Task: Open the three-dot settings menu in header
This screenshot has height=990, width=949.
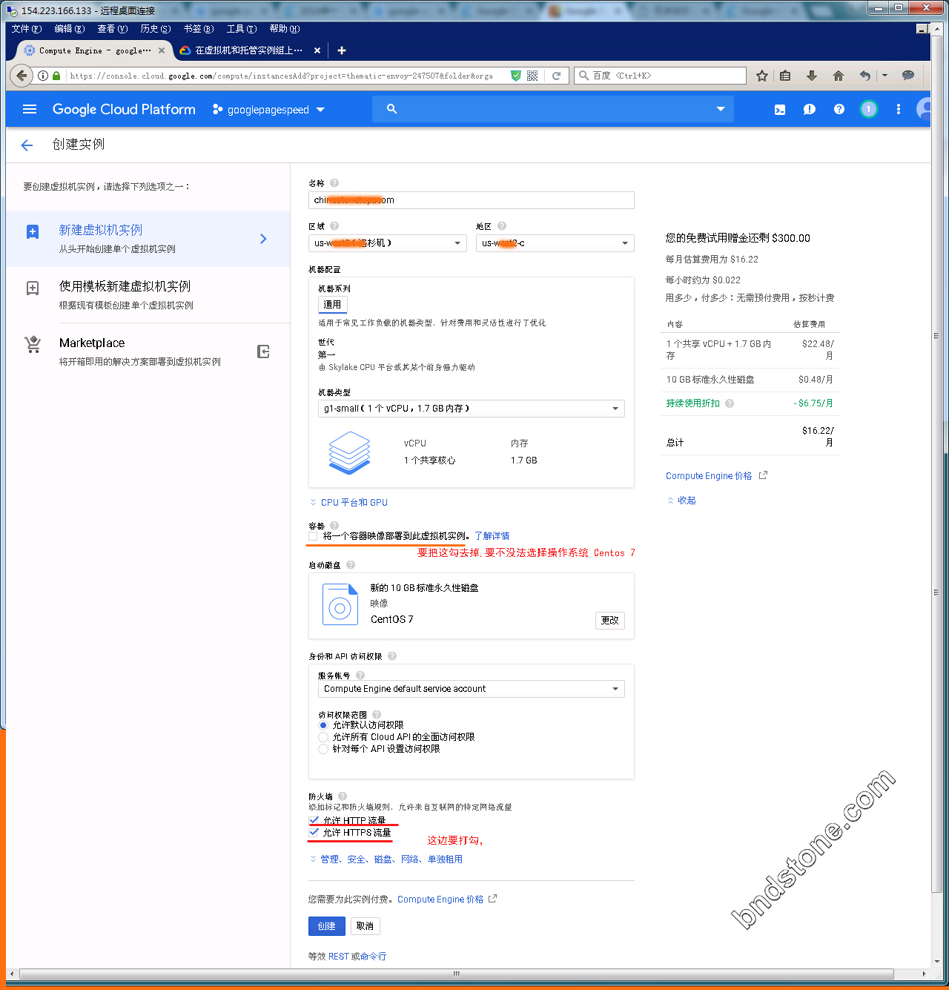Action: pyautogui.click(x=899, y=109)
